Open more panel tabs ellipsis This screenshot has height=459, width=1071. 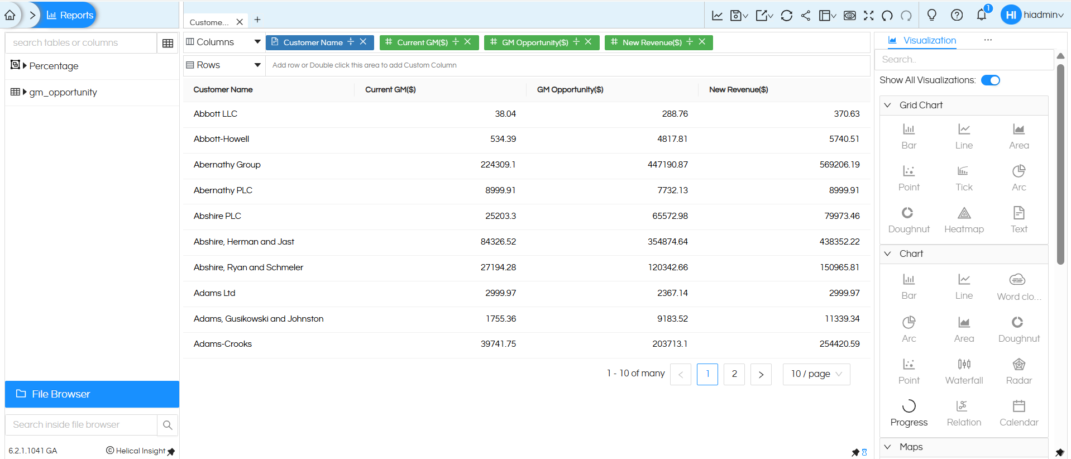tap(988, 40)
